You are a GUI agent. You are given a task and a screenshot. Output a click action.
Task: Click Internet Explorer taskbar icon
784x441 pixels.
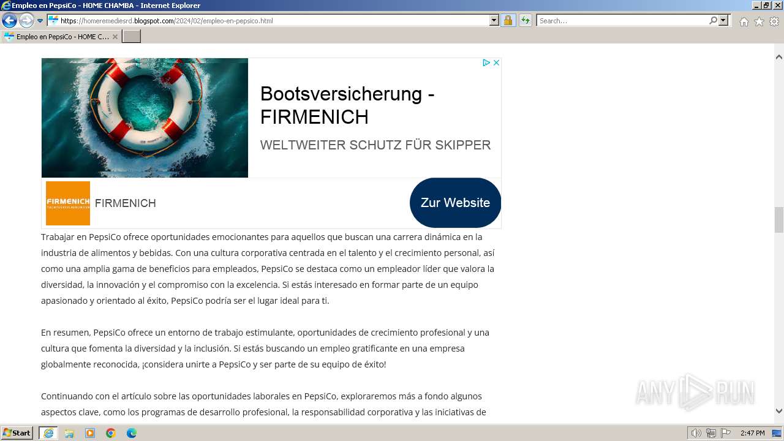tap(48, 433)
